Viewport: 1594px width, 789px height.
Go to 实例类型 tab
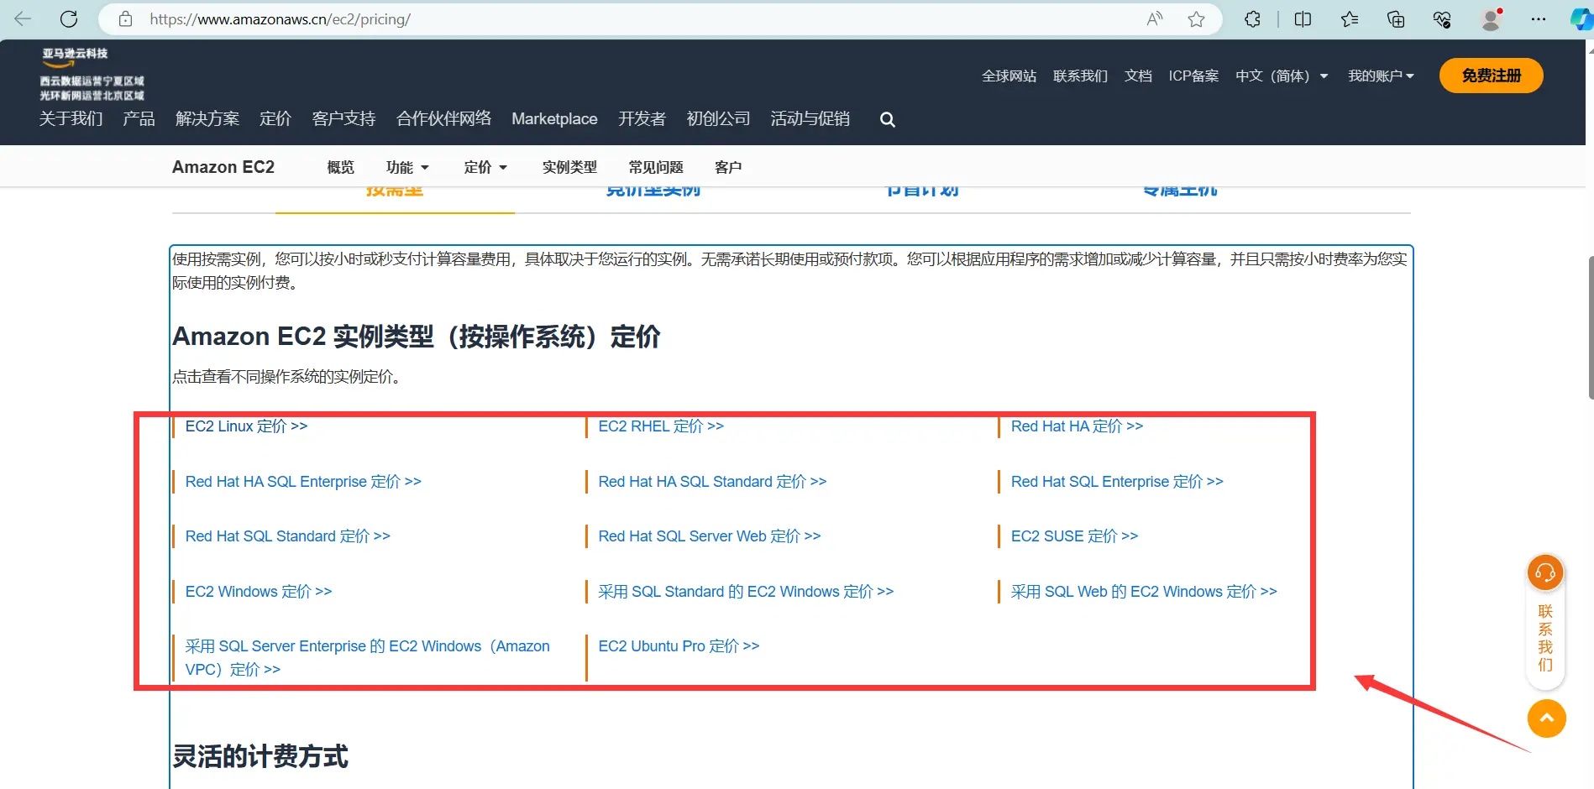coord(569,167)
